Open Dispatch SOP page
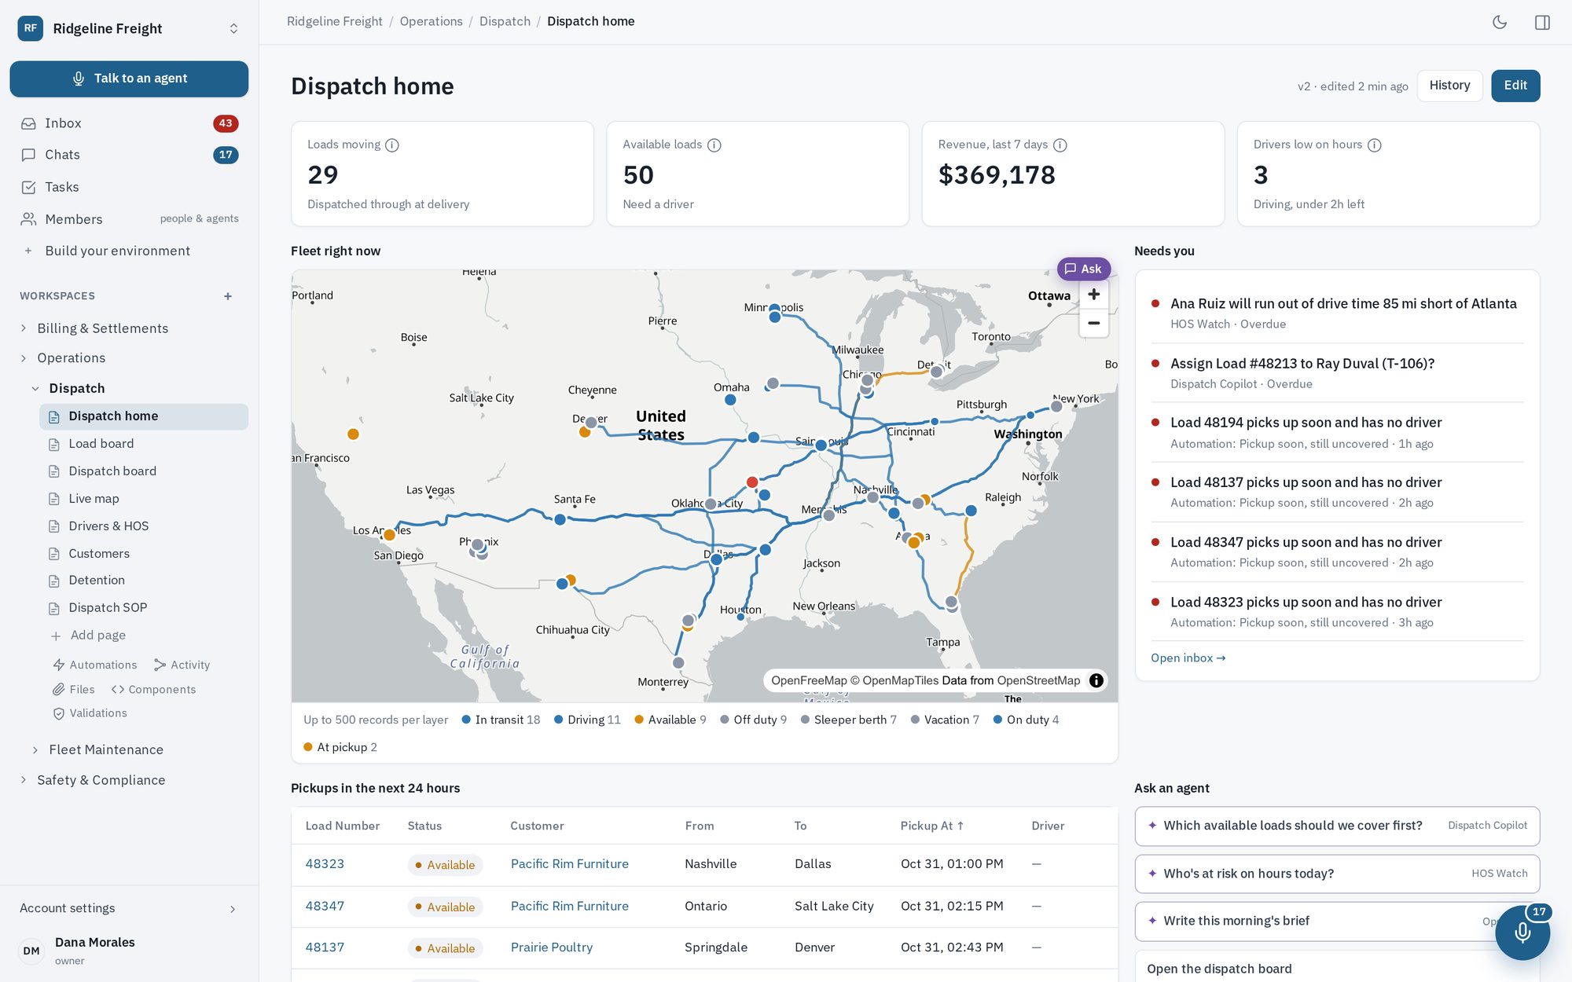Image resolution: width=1572 pixels, height=982 pixels. pyautogui.click(x=144, y=608)
